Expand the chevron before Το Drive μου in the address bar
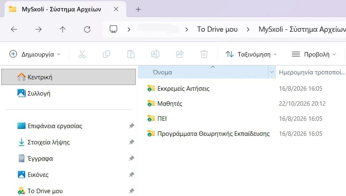The width and height of the screenshot is (346, 196). pos(187,29)
